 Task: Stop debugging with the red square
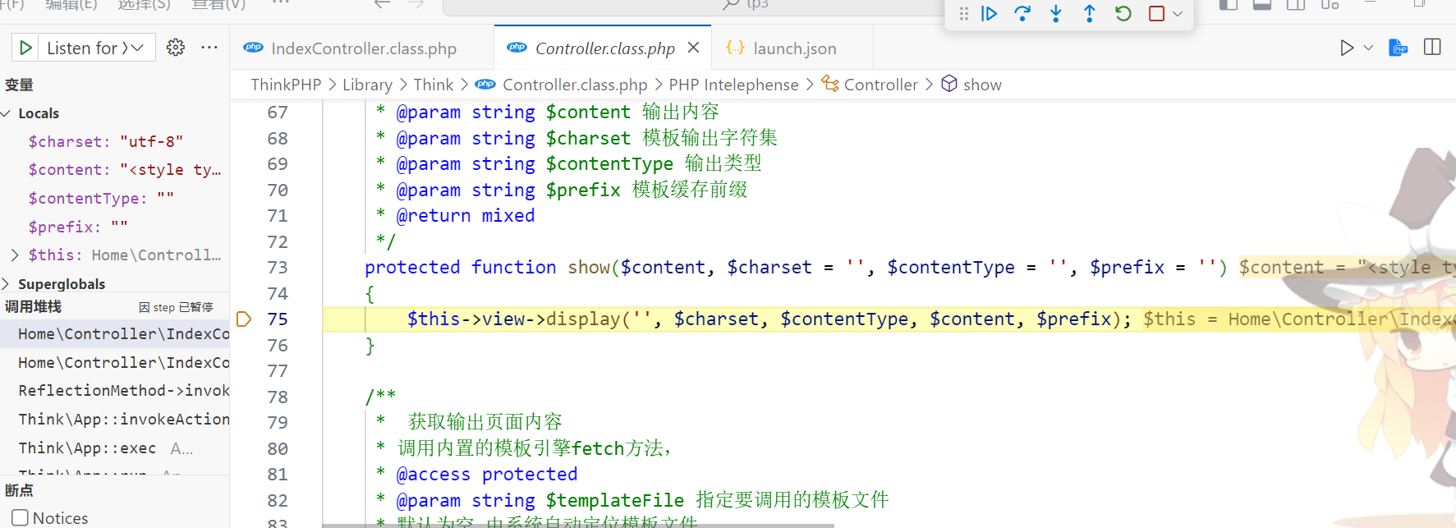pos(1156,13)
